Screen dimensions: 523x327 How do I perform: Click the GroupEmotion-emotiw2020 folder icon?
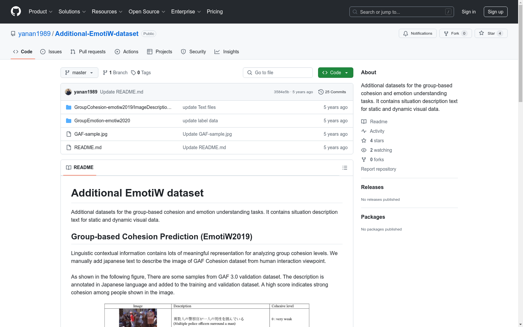coord(69,121)
